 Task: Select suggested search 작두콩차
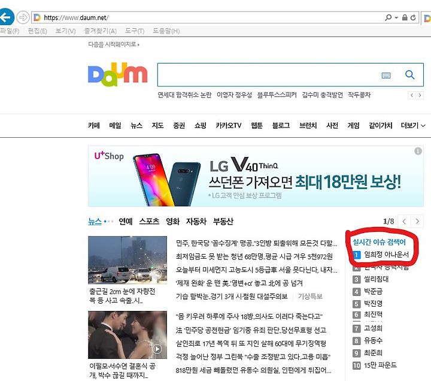tap(359, 95)
